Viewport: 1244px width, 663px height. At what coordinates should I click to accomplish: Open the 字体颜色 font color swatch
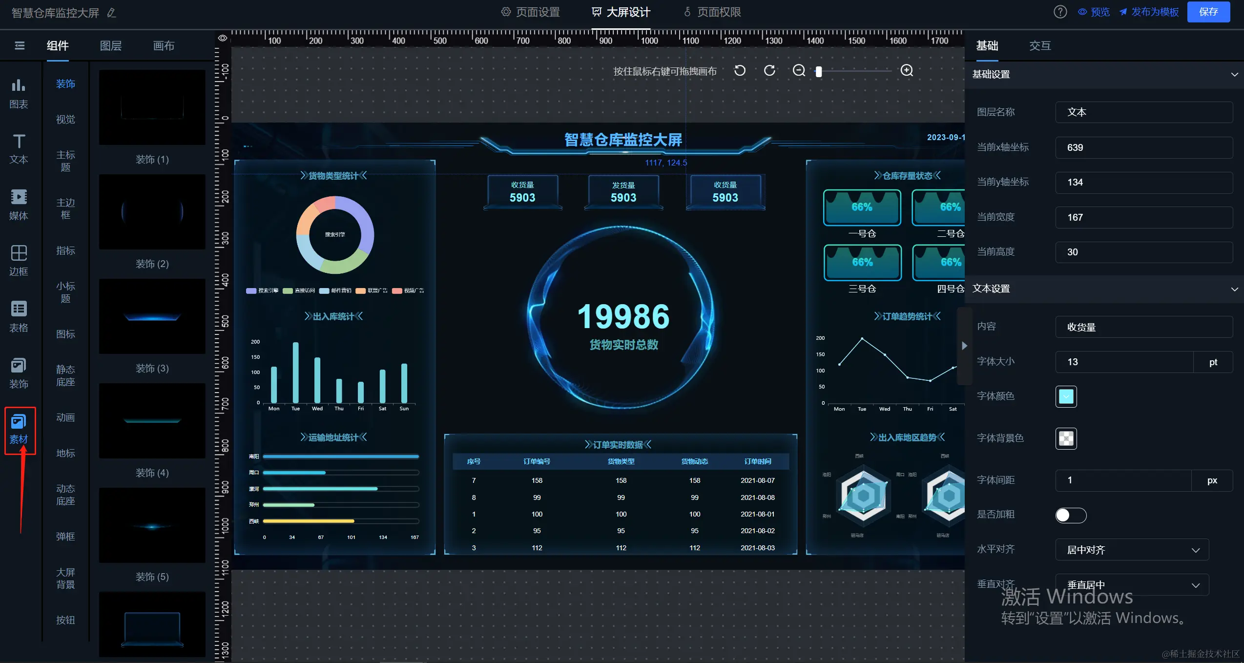coord(1066,396)
